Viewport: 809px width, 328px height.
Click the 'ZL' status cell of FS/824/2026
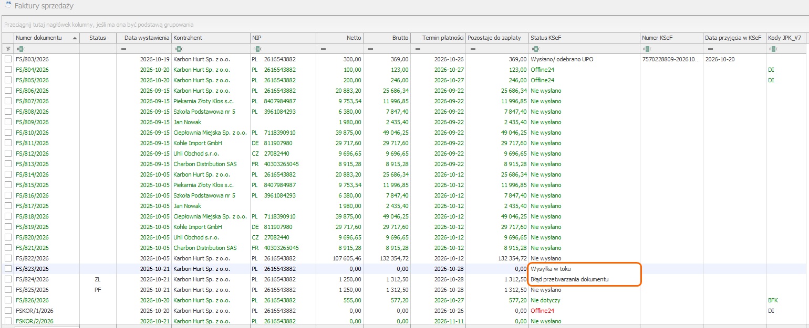[98, 279]
